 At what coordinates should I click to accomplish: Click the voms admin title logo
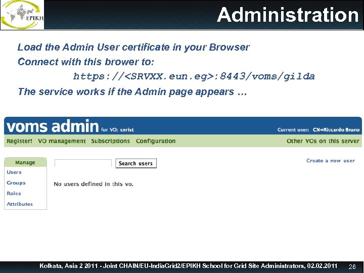tap(53, 126)
